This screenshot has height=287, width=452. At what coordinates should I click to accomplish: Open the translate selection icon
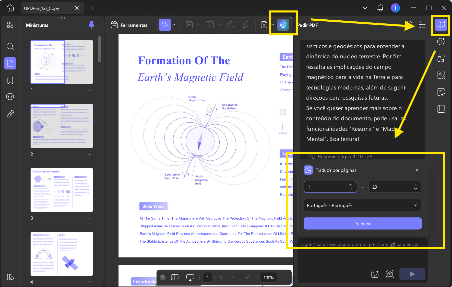(x=441, y=58)
